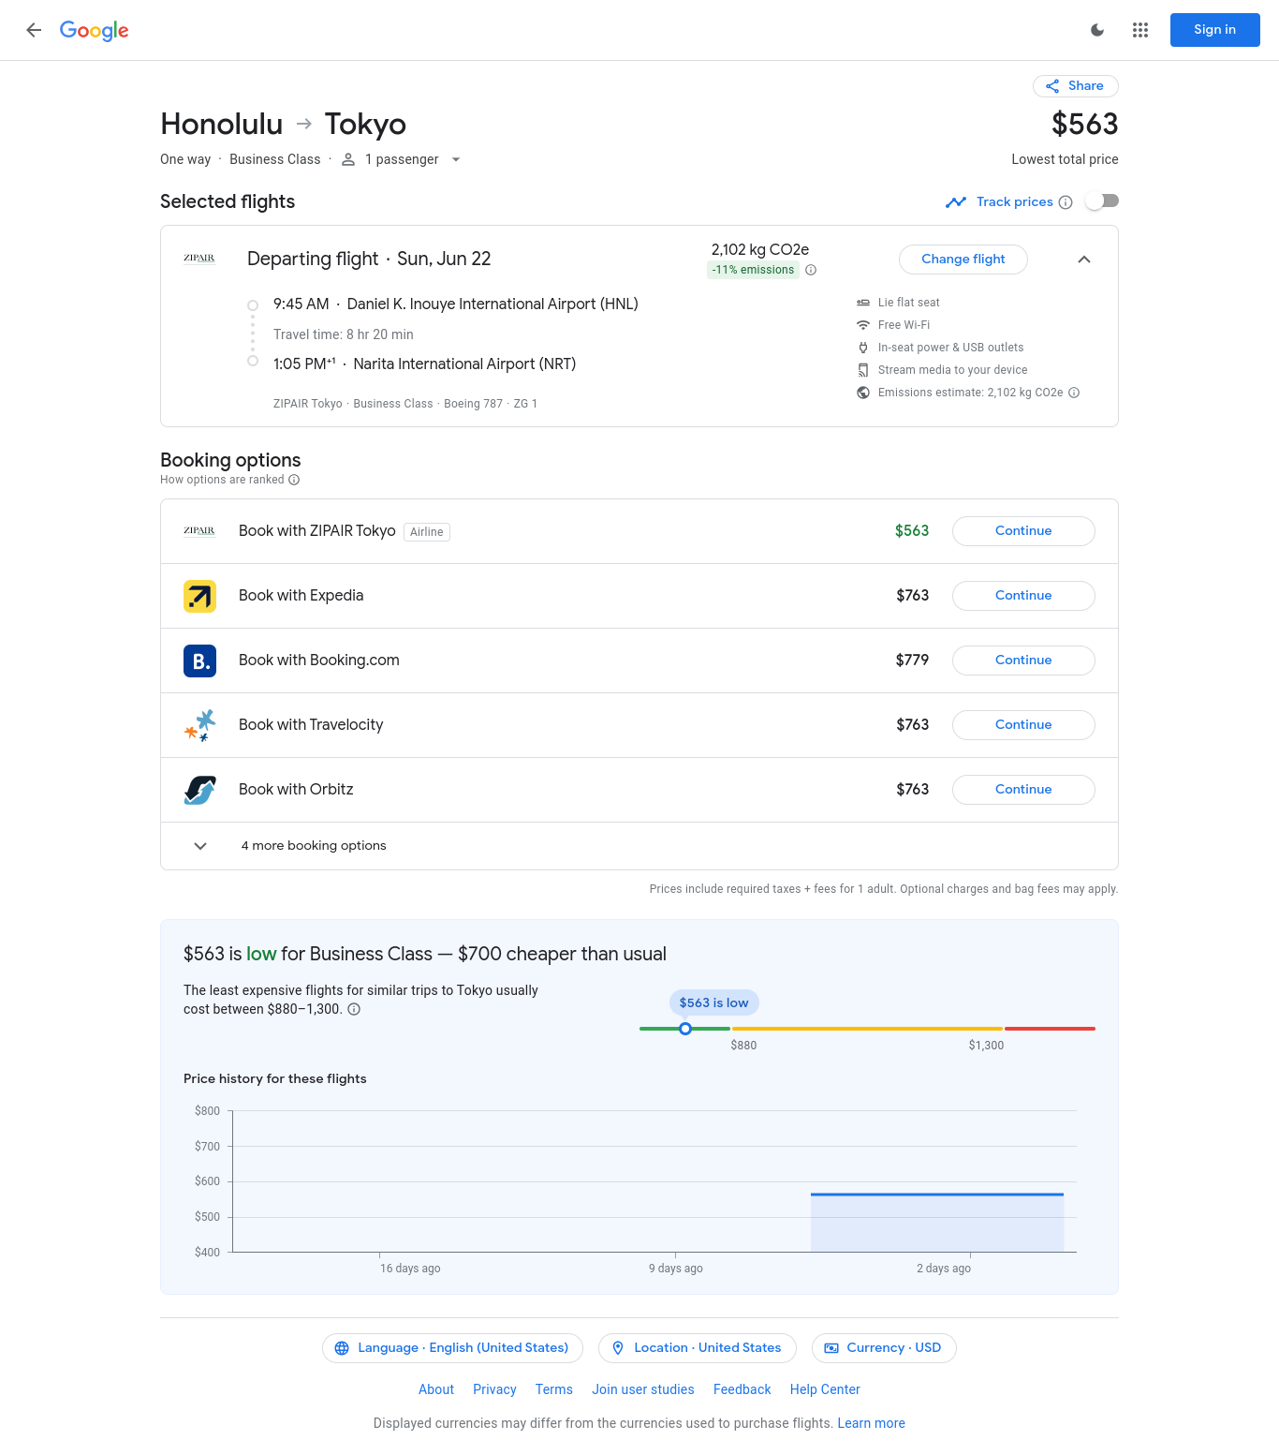Click Track prices info icon
Image resolution: width=1279 pixels, height=1455 pixels.
click(1065, 202)
